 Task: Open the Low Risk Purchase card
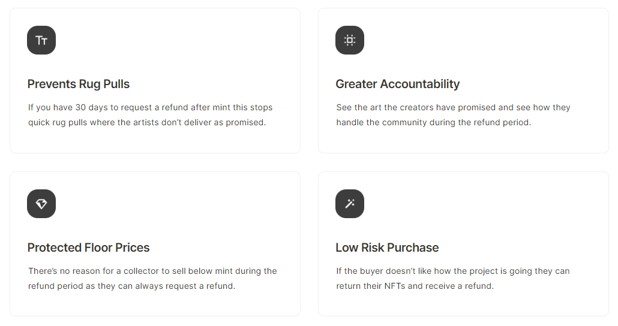(463, 244)
